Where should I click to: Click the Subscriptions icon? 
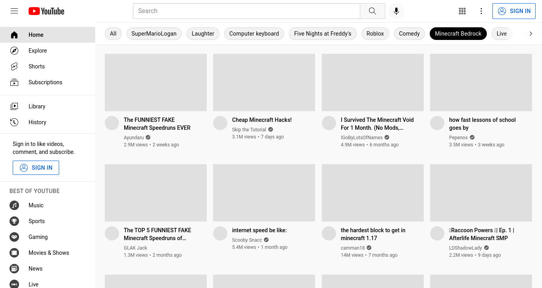click(x=14, y=82)
